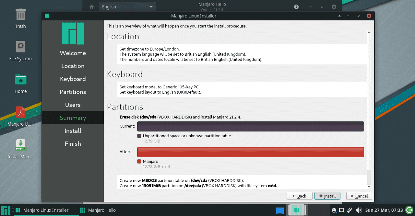Image resolution: width=415 pixels, height=216 pixels.
Task: Click the summary vertical scrollbar handle
Action: coord(369,102)
